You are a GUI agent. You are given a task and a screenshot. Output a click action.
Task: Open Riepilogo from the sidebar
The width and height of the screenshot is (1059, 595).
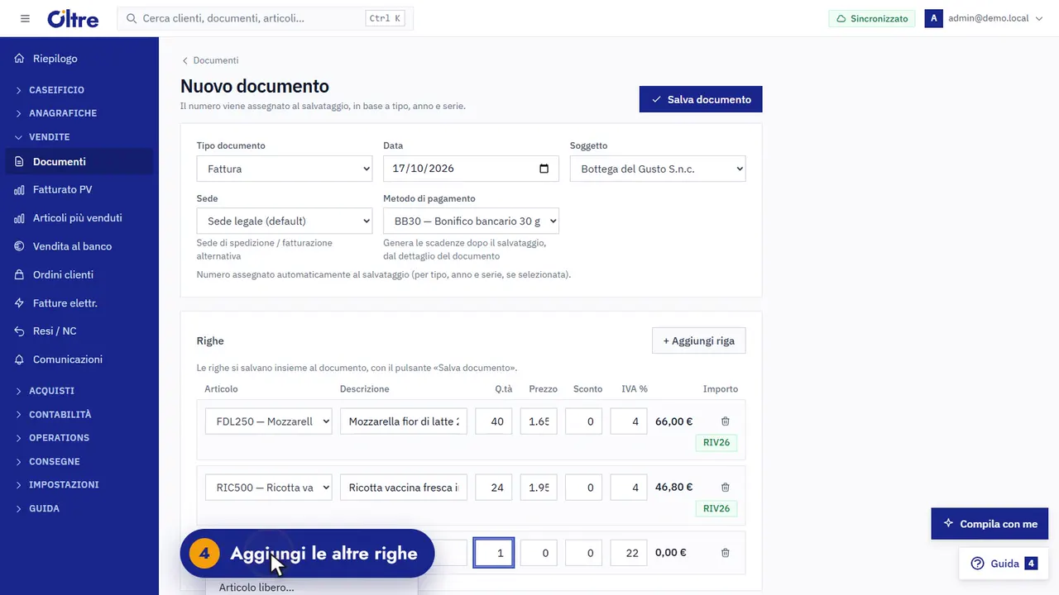[79, 59]
